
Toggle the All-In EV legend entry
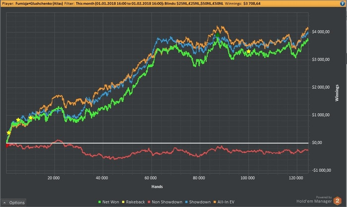point(224,202)
